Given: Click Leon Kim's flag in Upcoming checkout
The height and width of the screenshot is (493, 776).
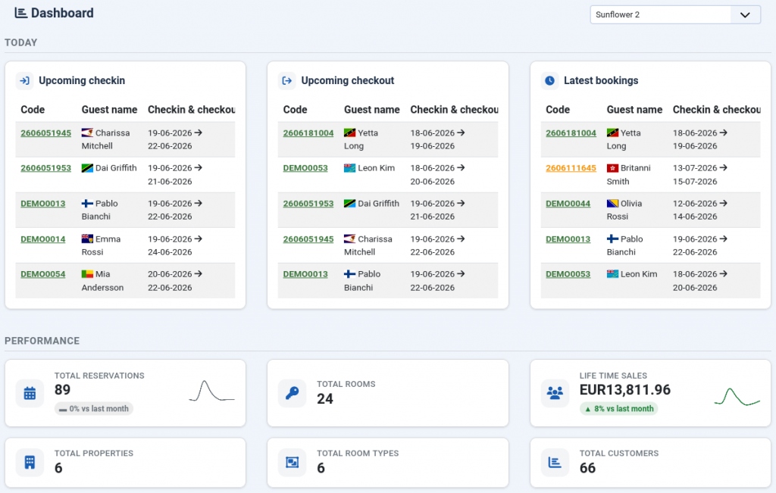Looking at the screenshot, I should pos(350,168).
